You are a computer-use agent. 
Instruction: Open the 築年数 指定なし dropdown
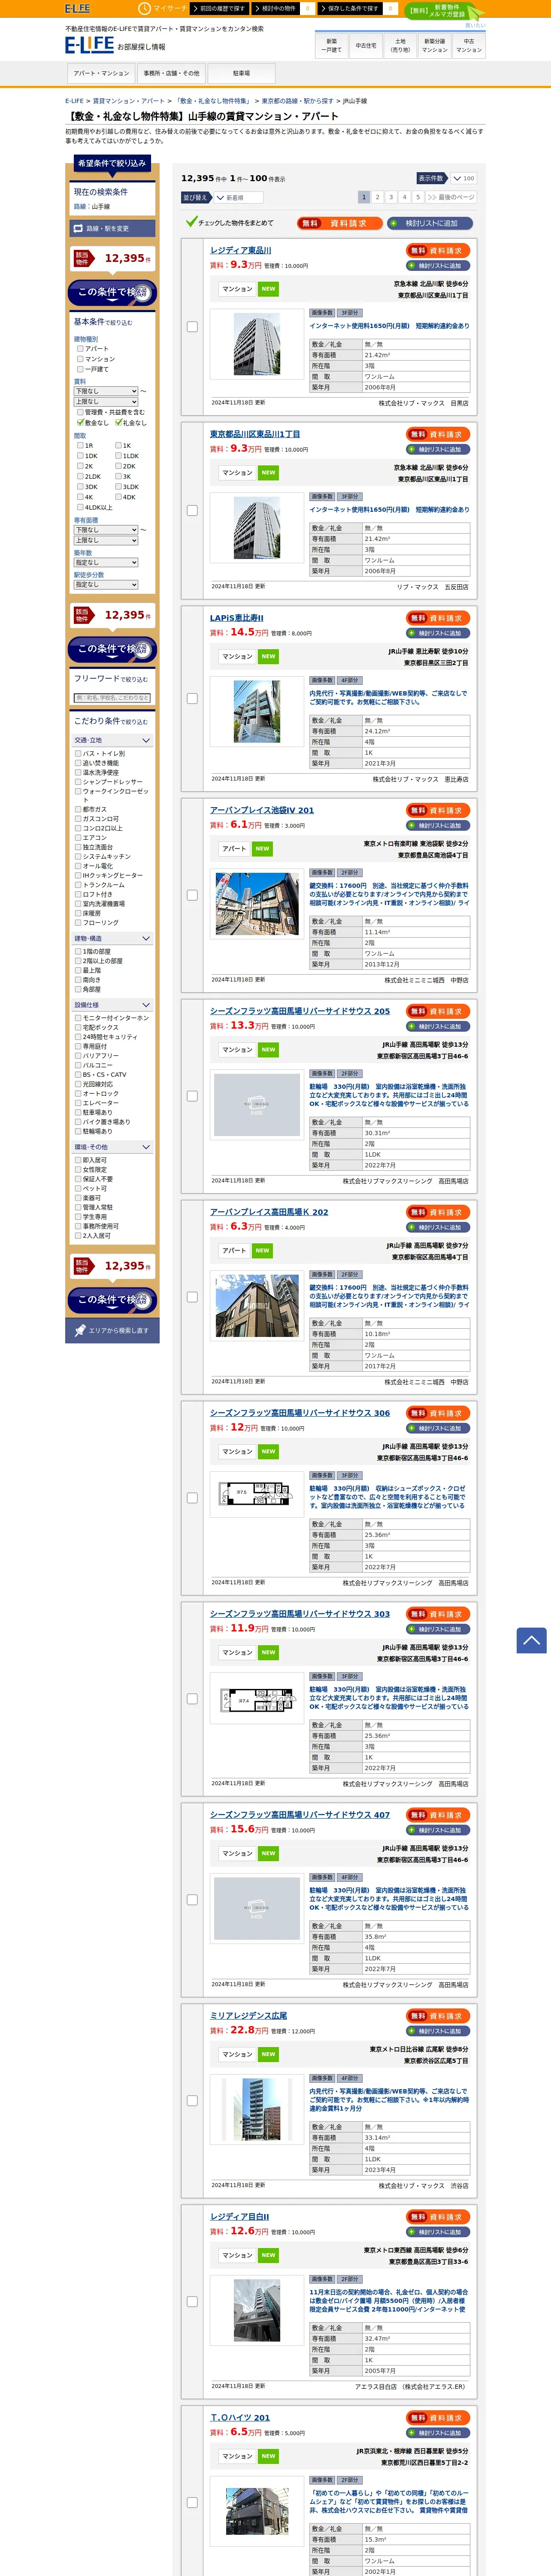coord(106,562)
